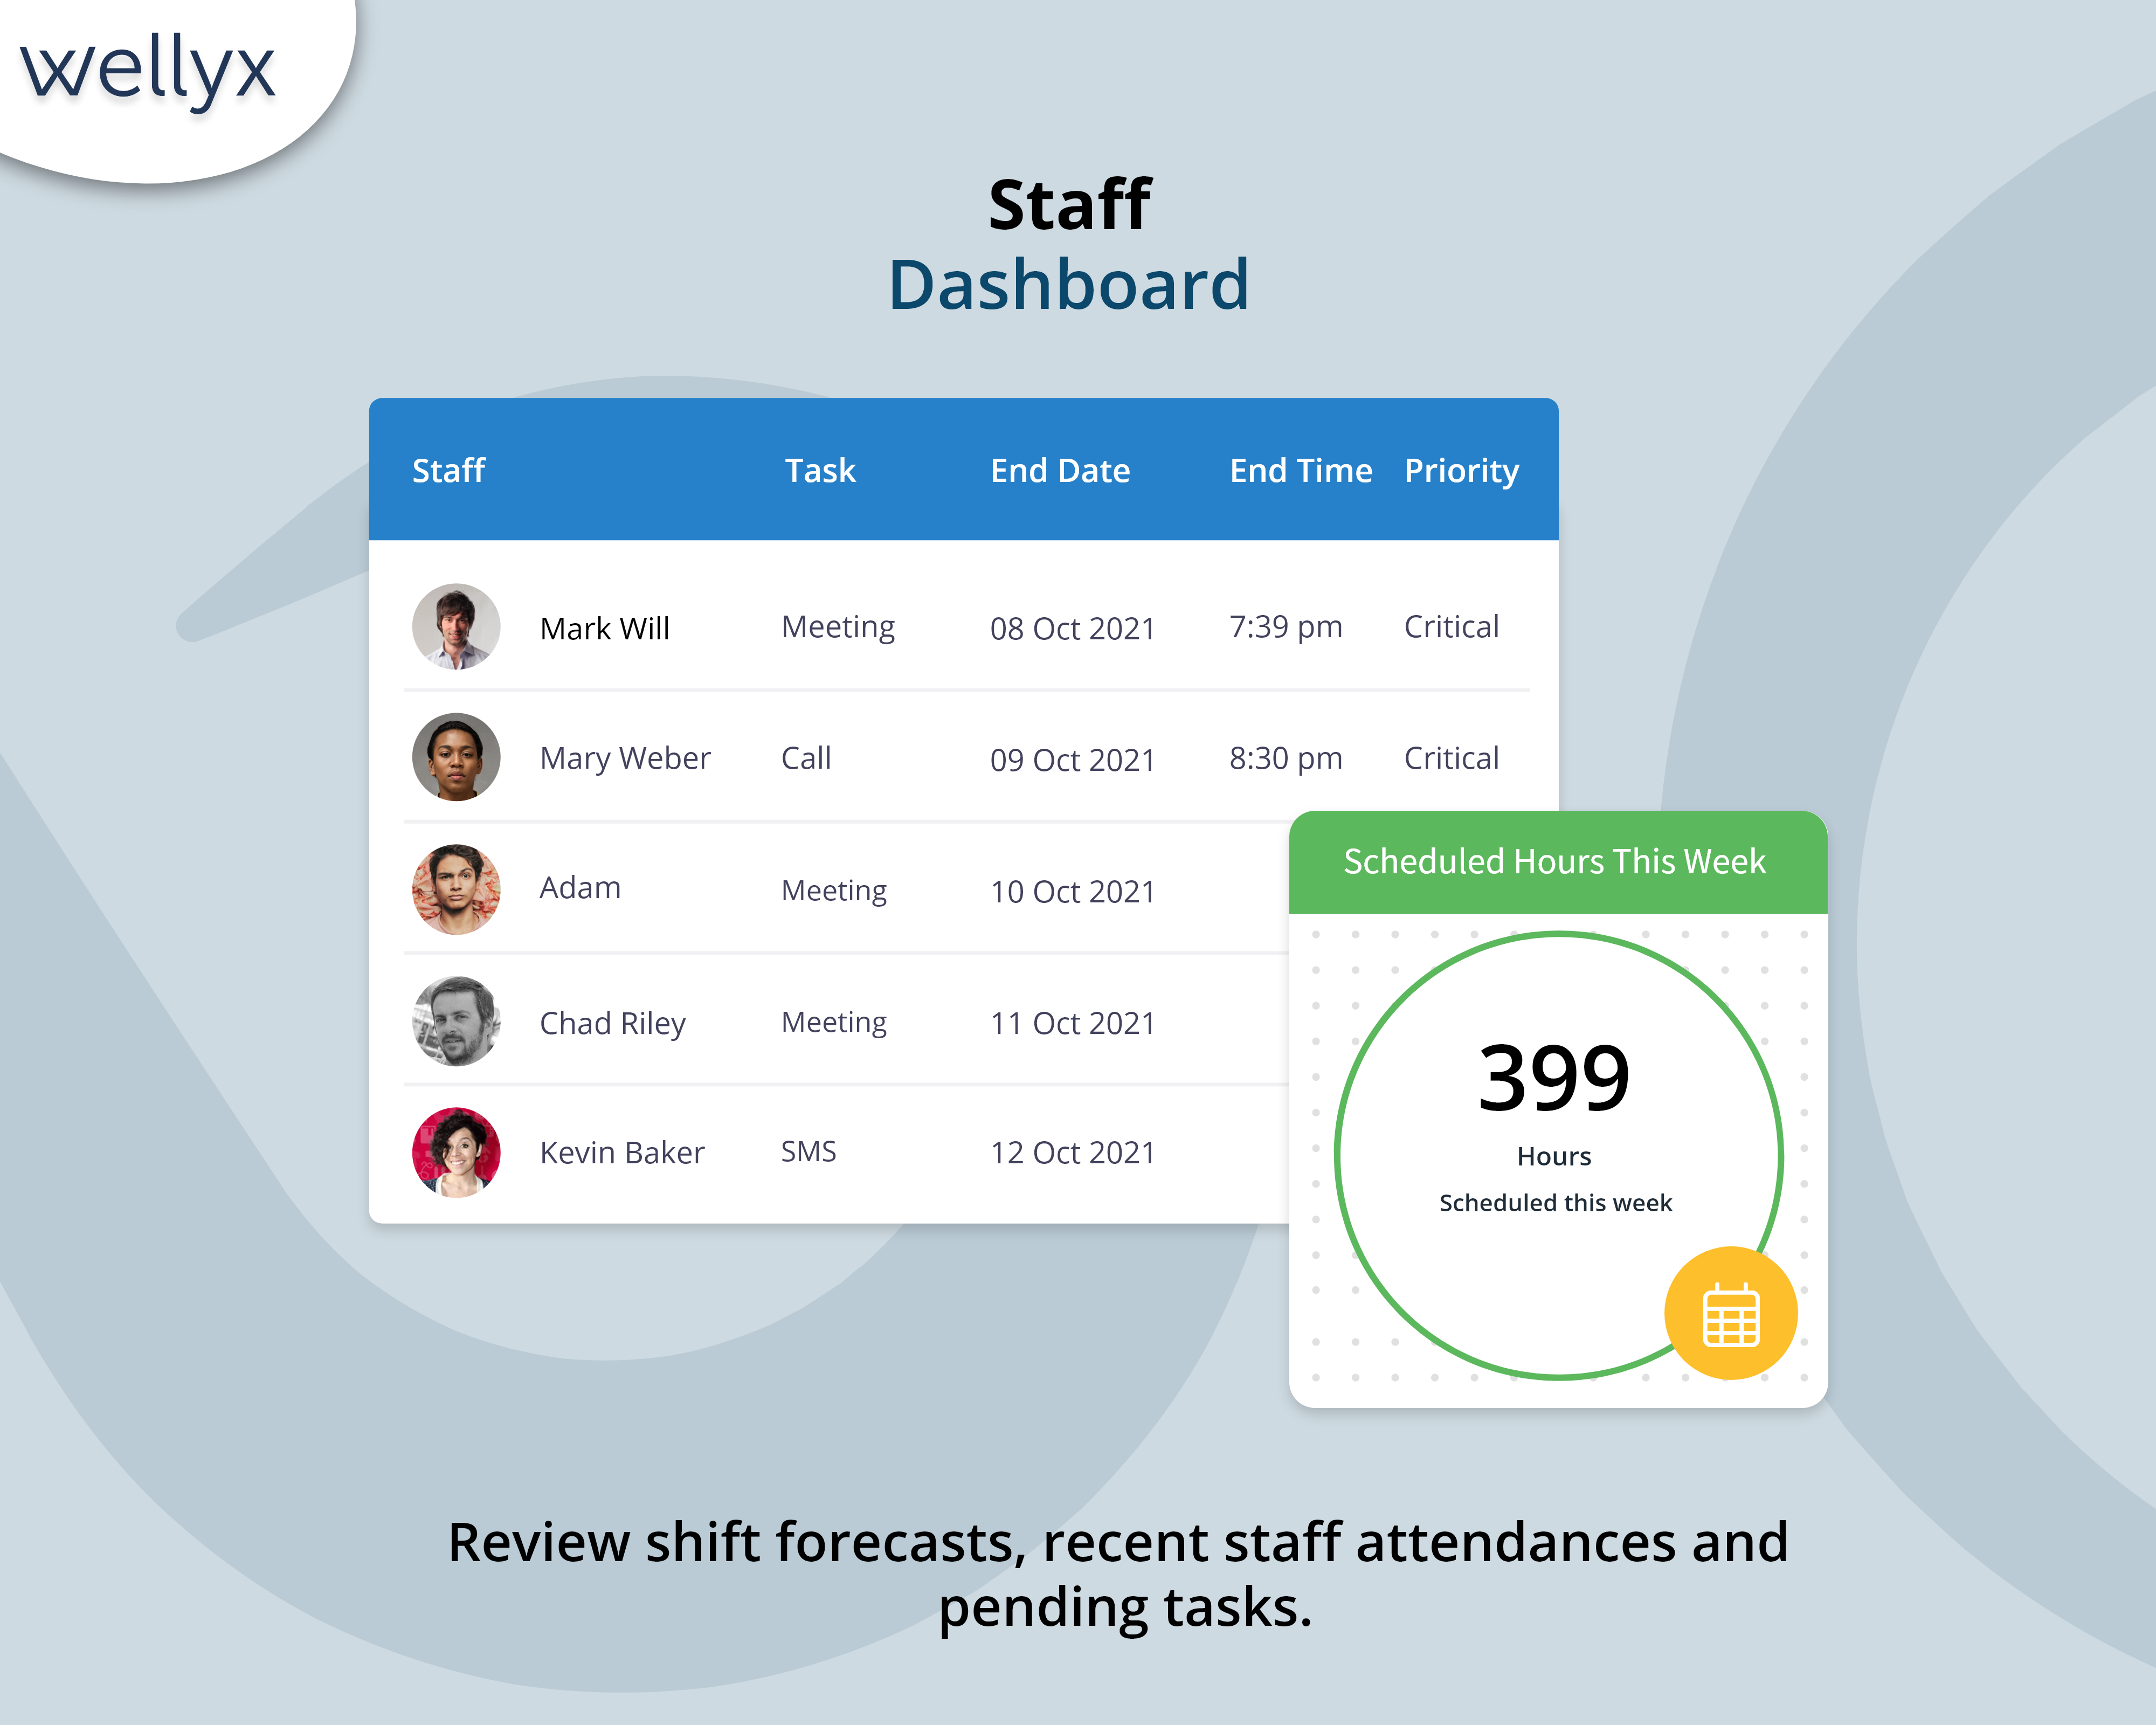Sort by the Task column header

(820, 470)
